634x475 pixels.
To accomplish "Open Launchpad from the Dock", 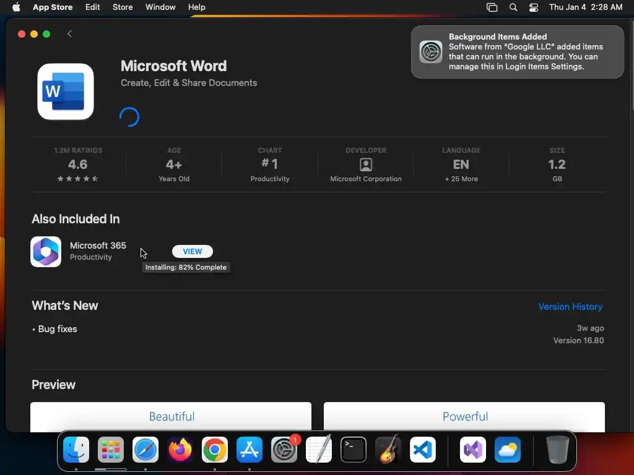I will tap(111, 450).
